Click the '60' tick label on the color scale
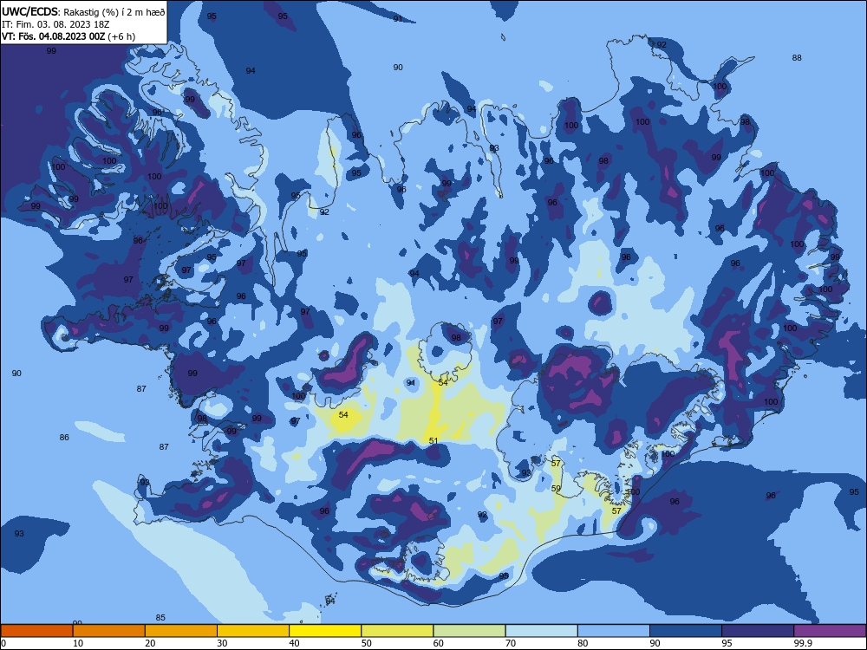Screen dimensions: 867x650 (x=439, y=643)
